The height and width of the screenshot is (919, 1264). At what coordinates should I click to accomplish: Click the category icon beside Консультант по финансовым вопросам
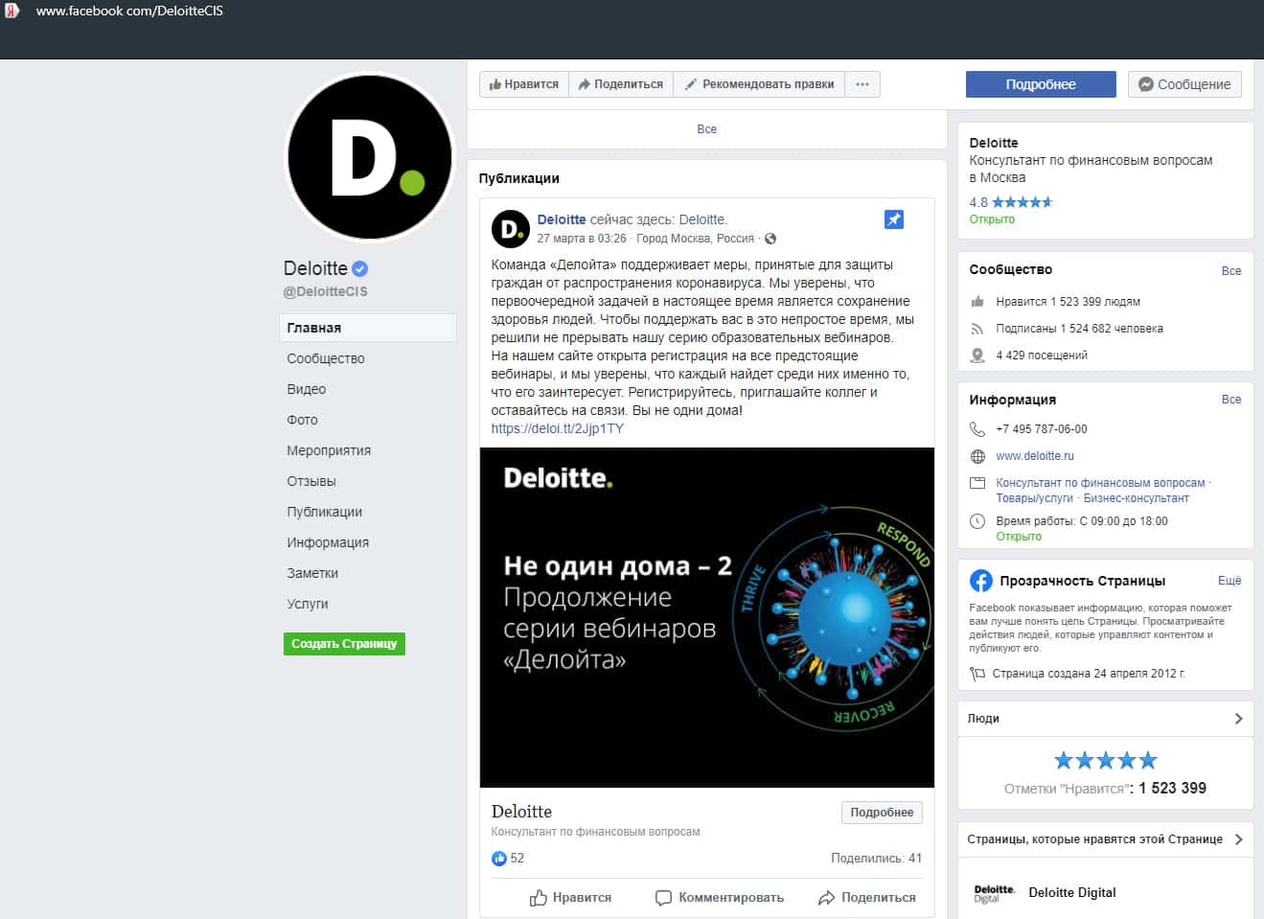point(977,483)
